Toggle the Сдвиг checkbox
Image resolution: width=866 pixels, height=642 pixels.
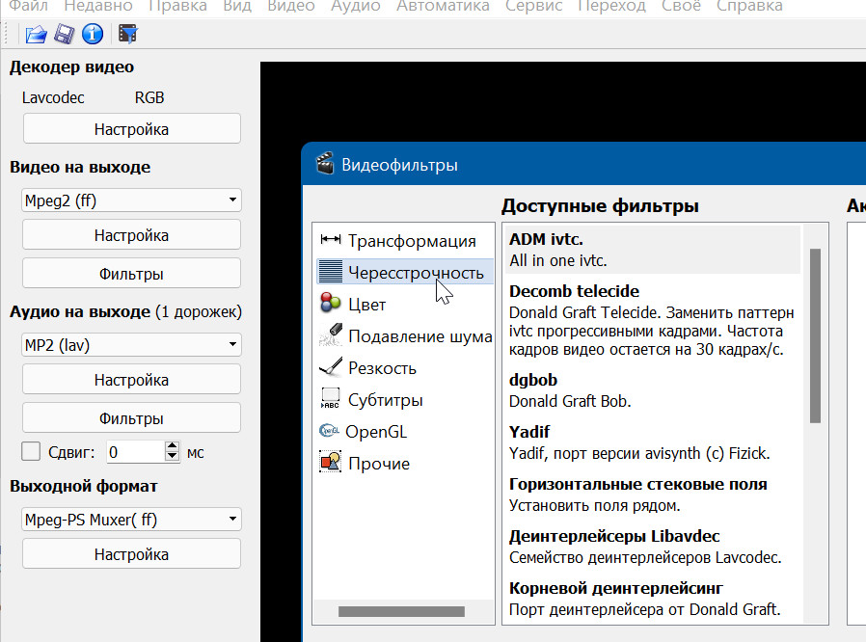(x=31, y=451)
